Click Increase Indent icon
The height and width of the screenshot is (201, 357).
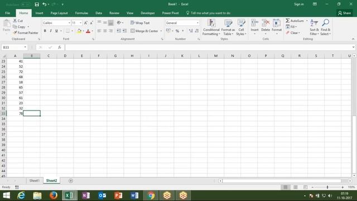point(124,31)
